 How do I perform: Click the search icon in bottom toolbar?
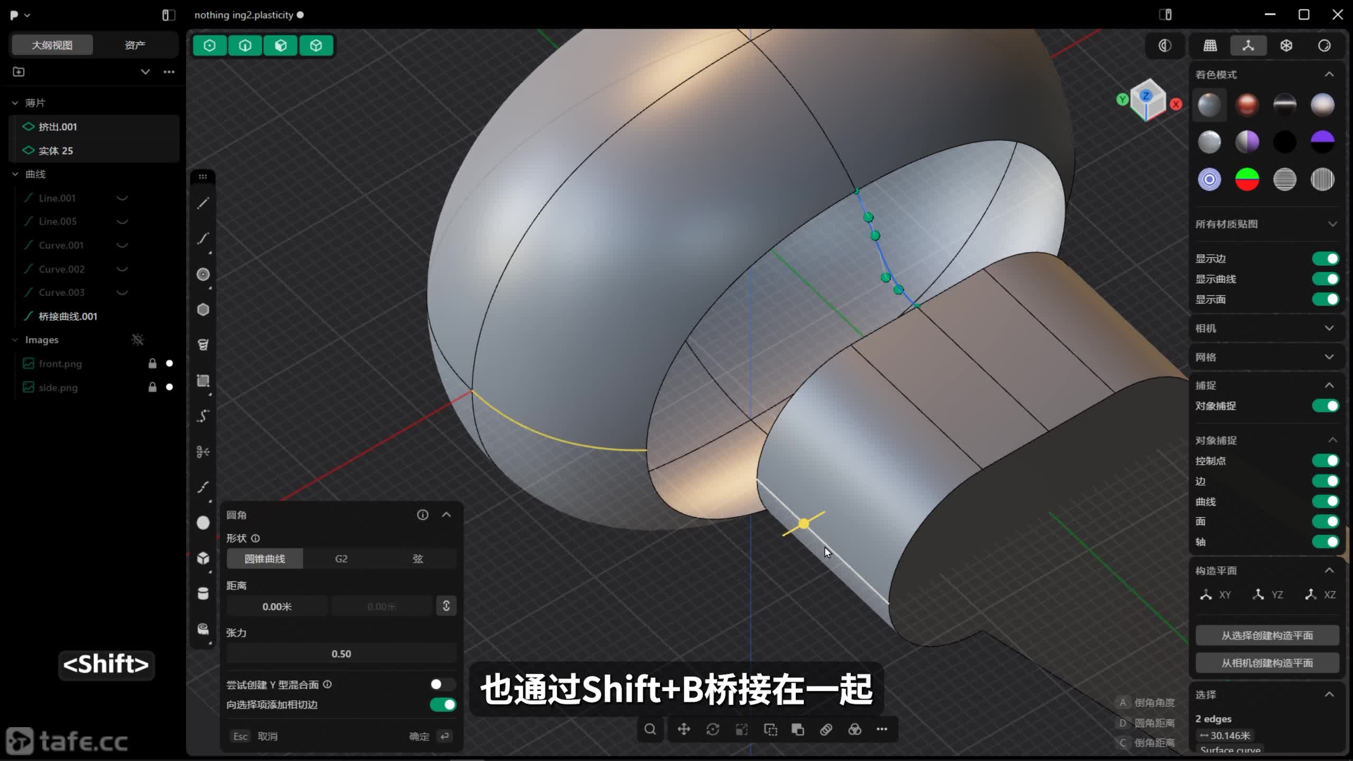click(650, 729)
